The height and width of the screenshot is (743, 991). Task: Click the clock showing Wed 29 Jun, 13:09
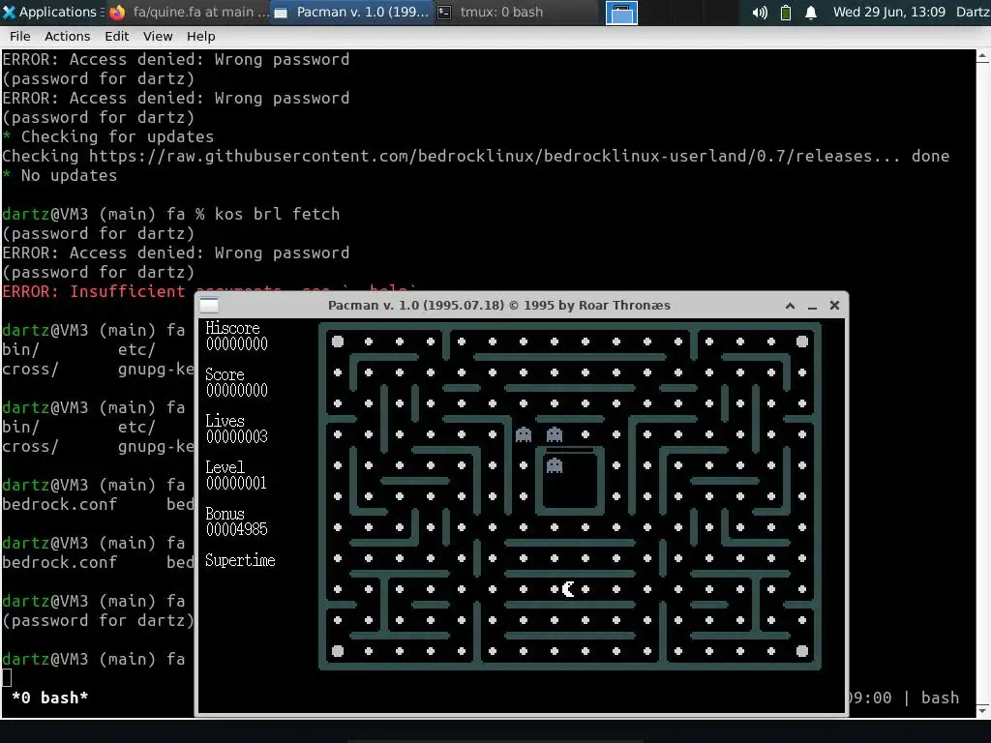(888, 12)
